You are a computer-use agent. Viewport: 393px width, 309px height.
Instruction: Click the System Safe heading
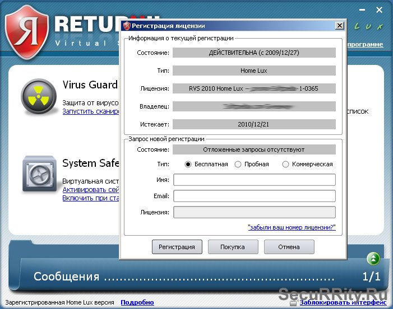(91, 163)
